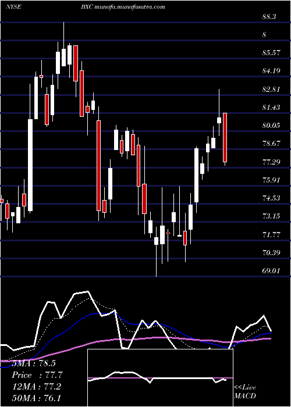The height and width of the screenshot is (407, 291).
Task: Select the 70.39 price axis label
Action: tap(271, 252)
